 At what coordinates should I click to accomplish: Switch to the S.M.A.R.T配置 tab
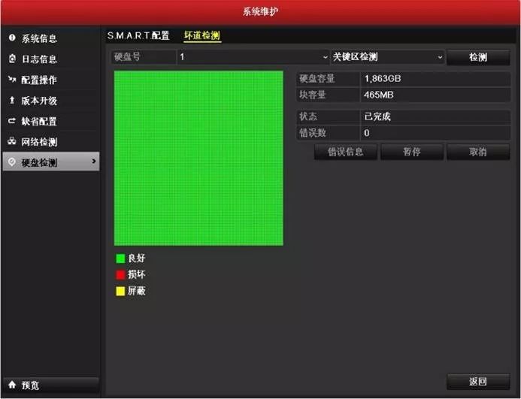[x=138, y=35]
